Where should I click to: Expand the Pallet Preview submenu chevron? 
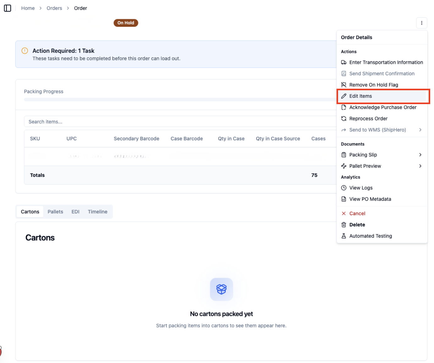coord(420,166)
